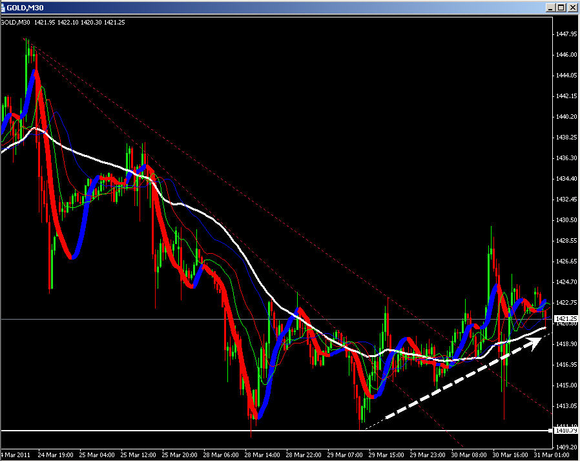Click the 24 Mar 19:00 time label
Screen dimensions: 580x461
click(x=56, y=455)
